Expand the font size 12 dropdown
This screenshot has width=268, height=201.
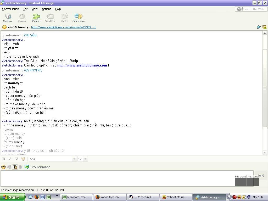(85, 159)
